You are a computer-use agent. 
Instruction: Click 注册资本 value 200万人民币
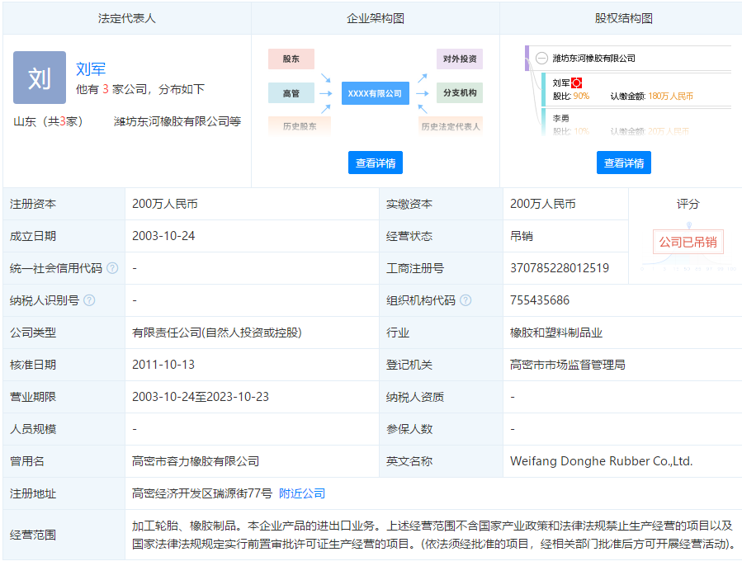point(165,204)
